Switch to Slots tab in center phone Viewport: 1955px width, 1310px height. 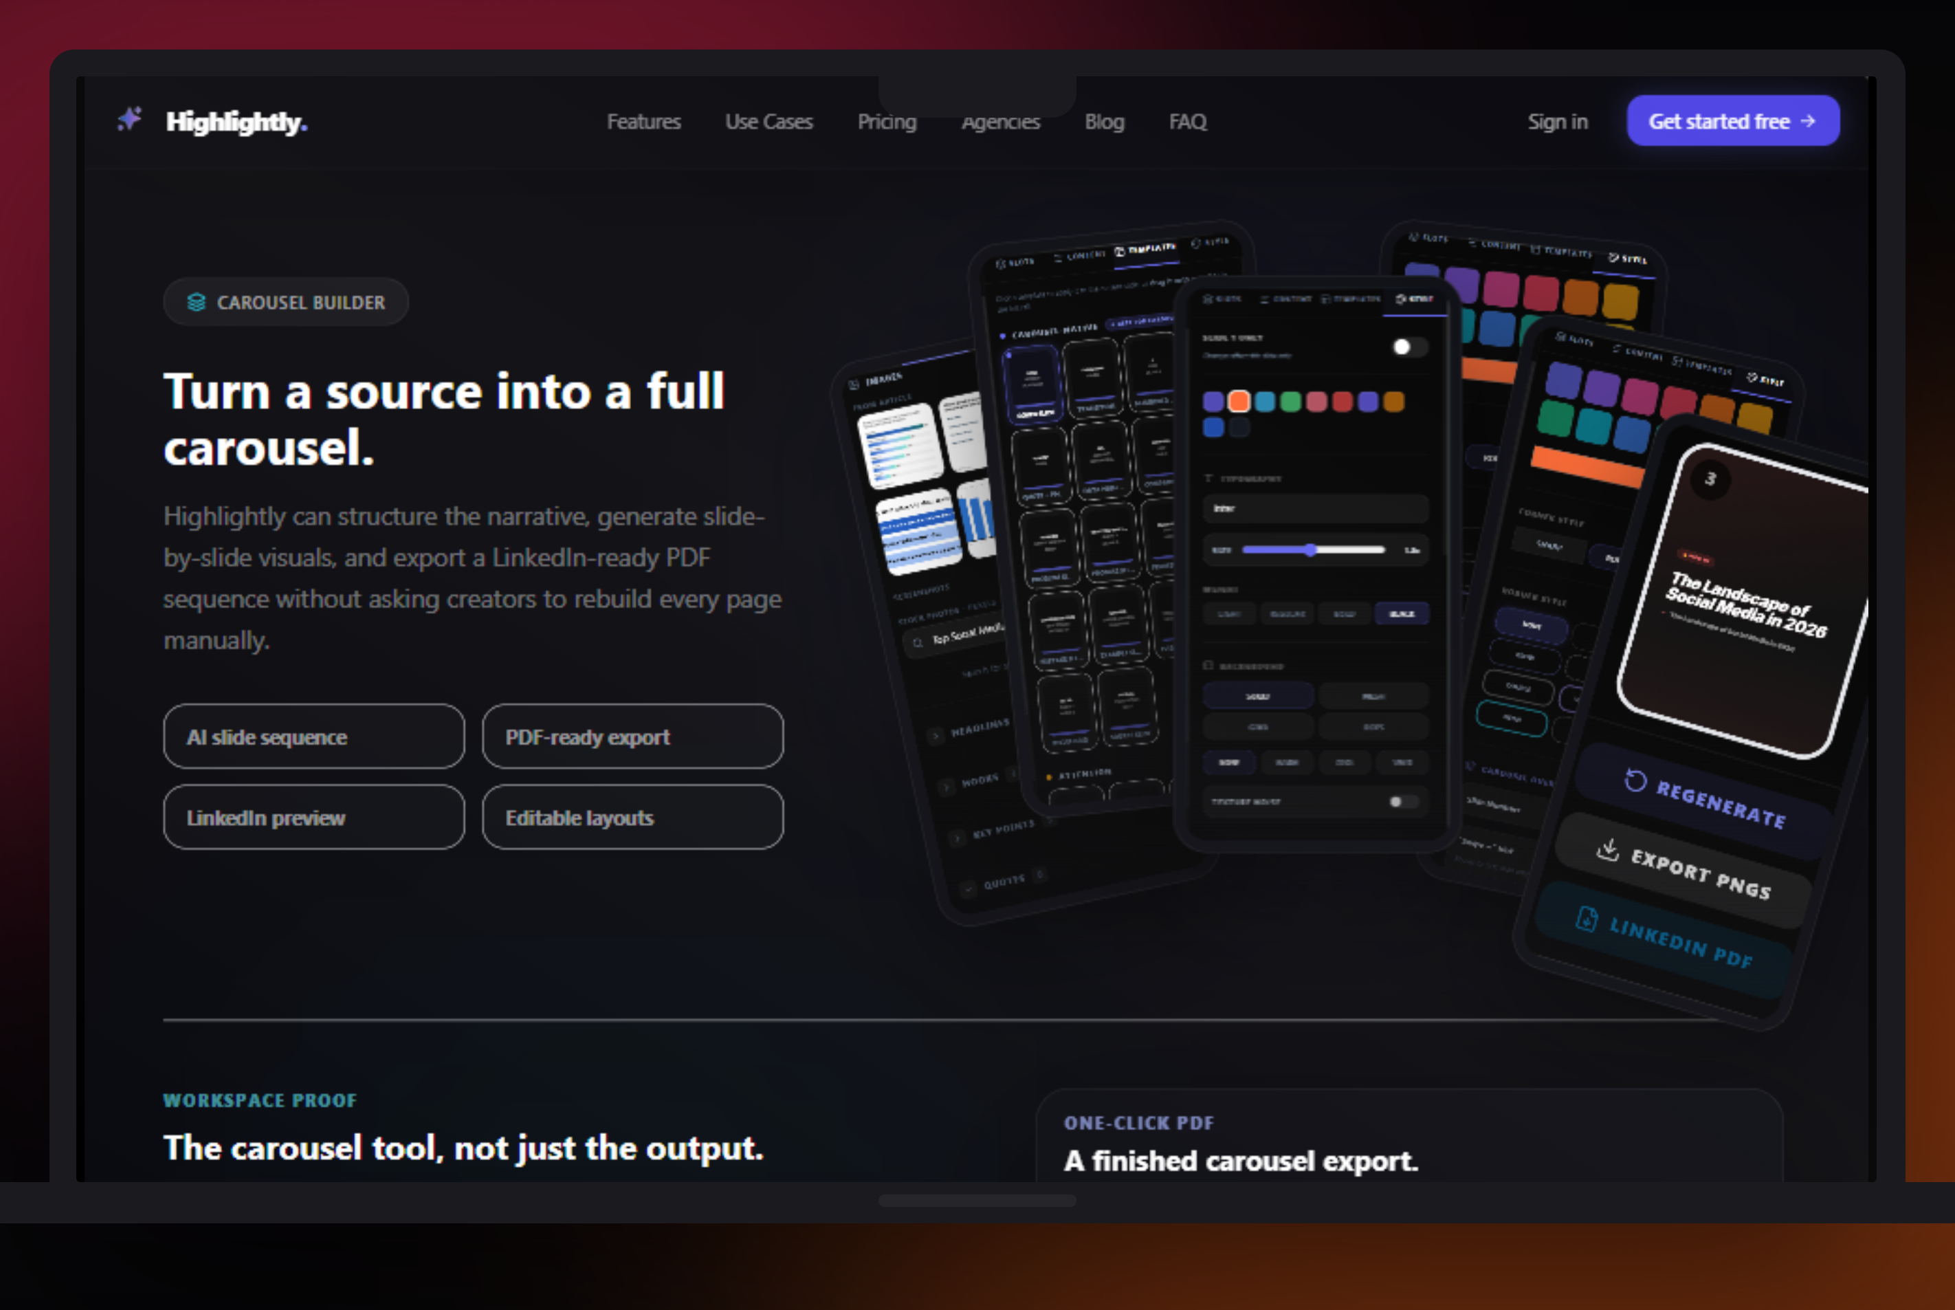pyautogui.click(x=1223, y=299)
